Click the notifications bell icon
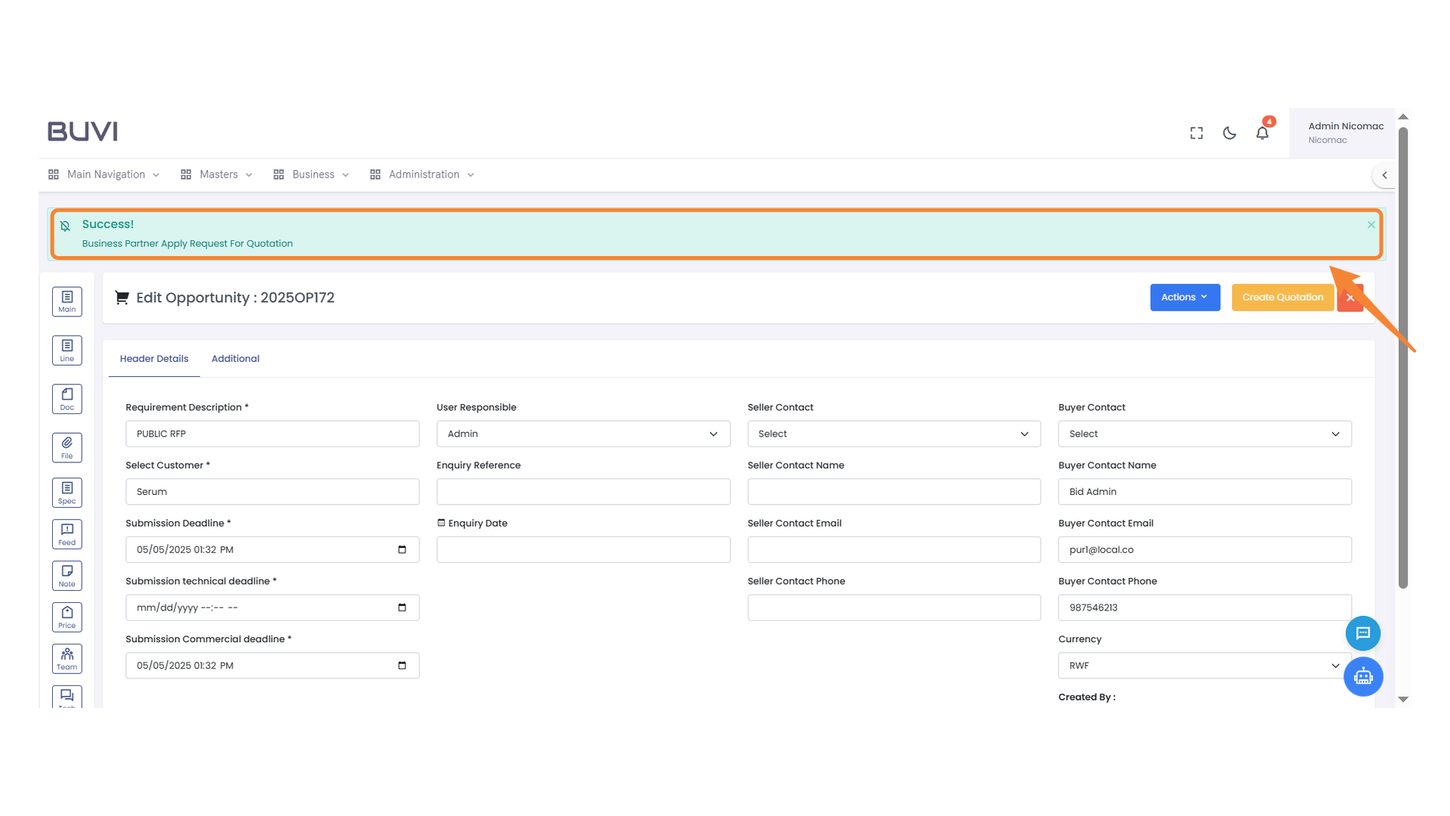This screenshot has width=1450, height=816. (1262, 133)
